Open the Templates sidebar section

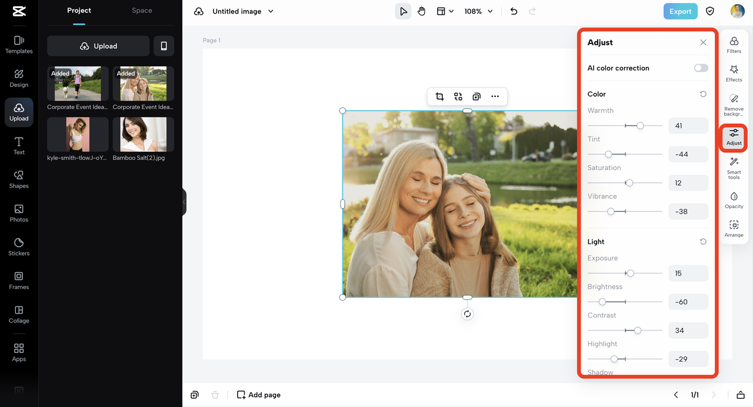[19, 45]
